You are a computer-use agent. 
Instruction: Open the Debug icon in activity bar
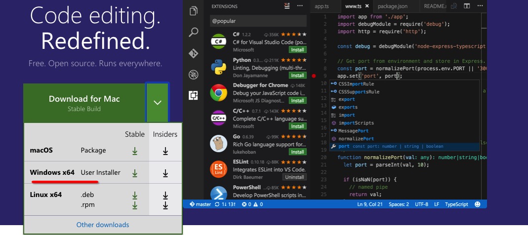click(194, 75)
